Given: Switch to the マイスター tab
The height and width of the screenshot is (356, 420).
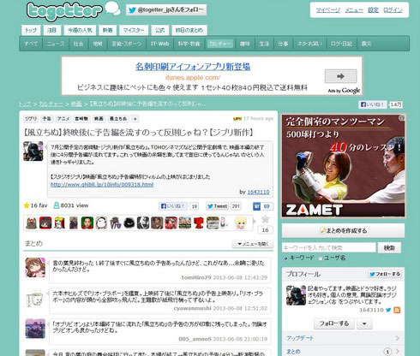Looking at the screenshot, I should (134, 30).
